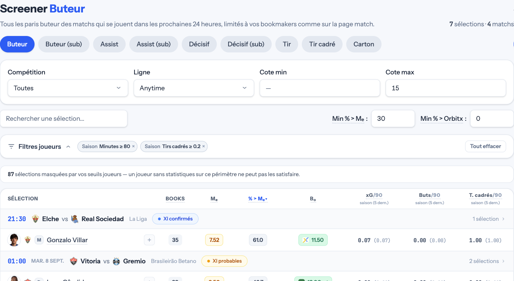Click the Filtres joueurs filter icon
Screen dimensions: 514x281
(x=11, y=147)
